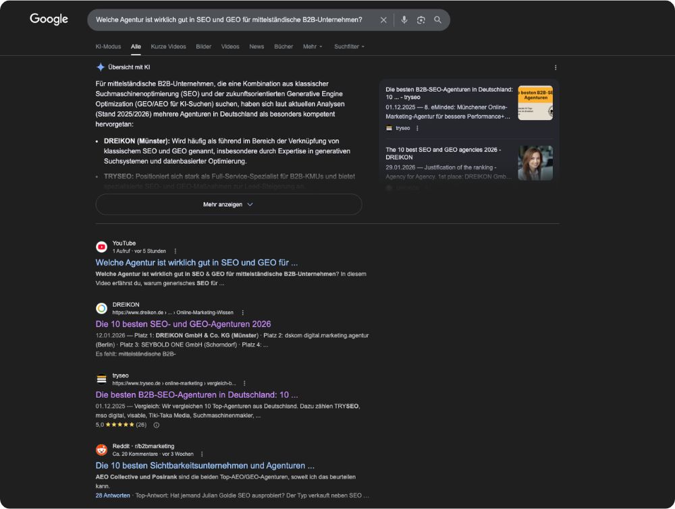Expand AI overview with Mehr anzeigen
This screenshot has width=675, height=509.
click(229, 204)
